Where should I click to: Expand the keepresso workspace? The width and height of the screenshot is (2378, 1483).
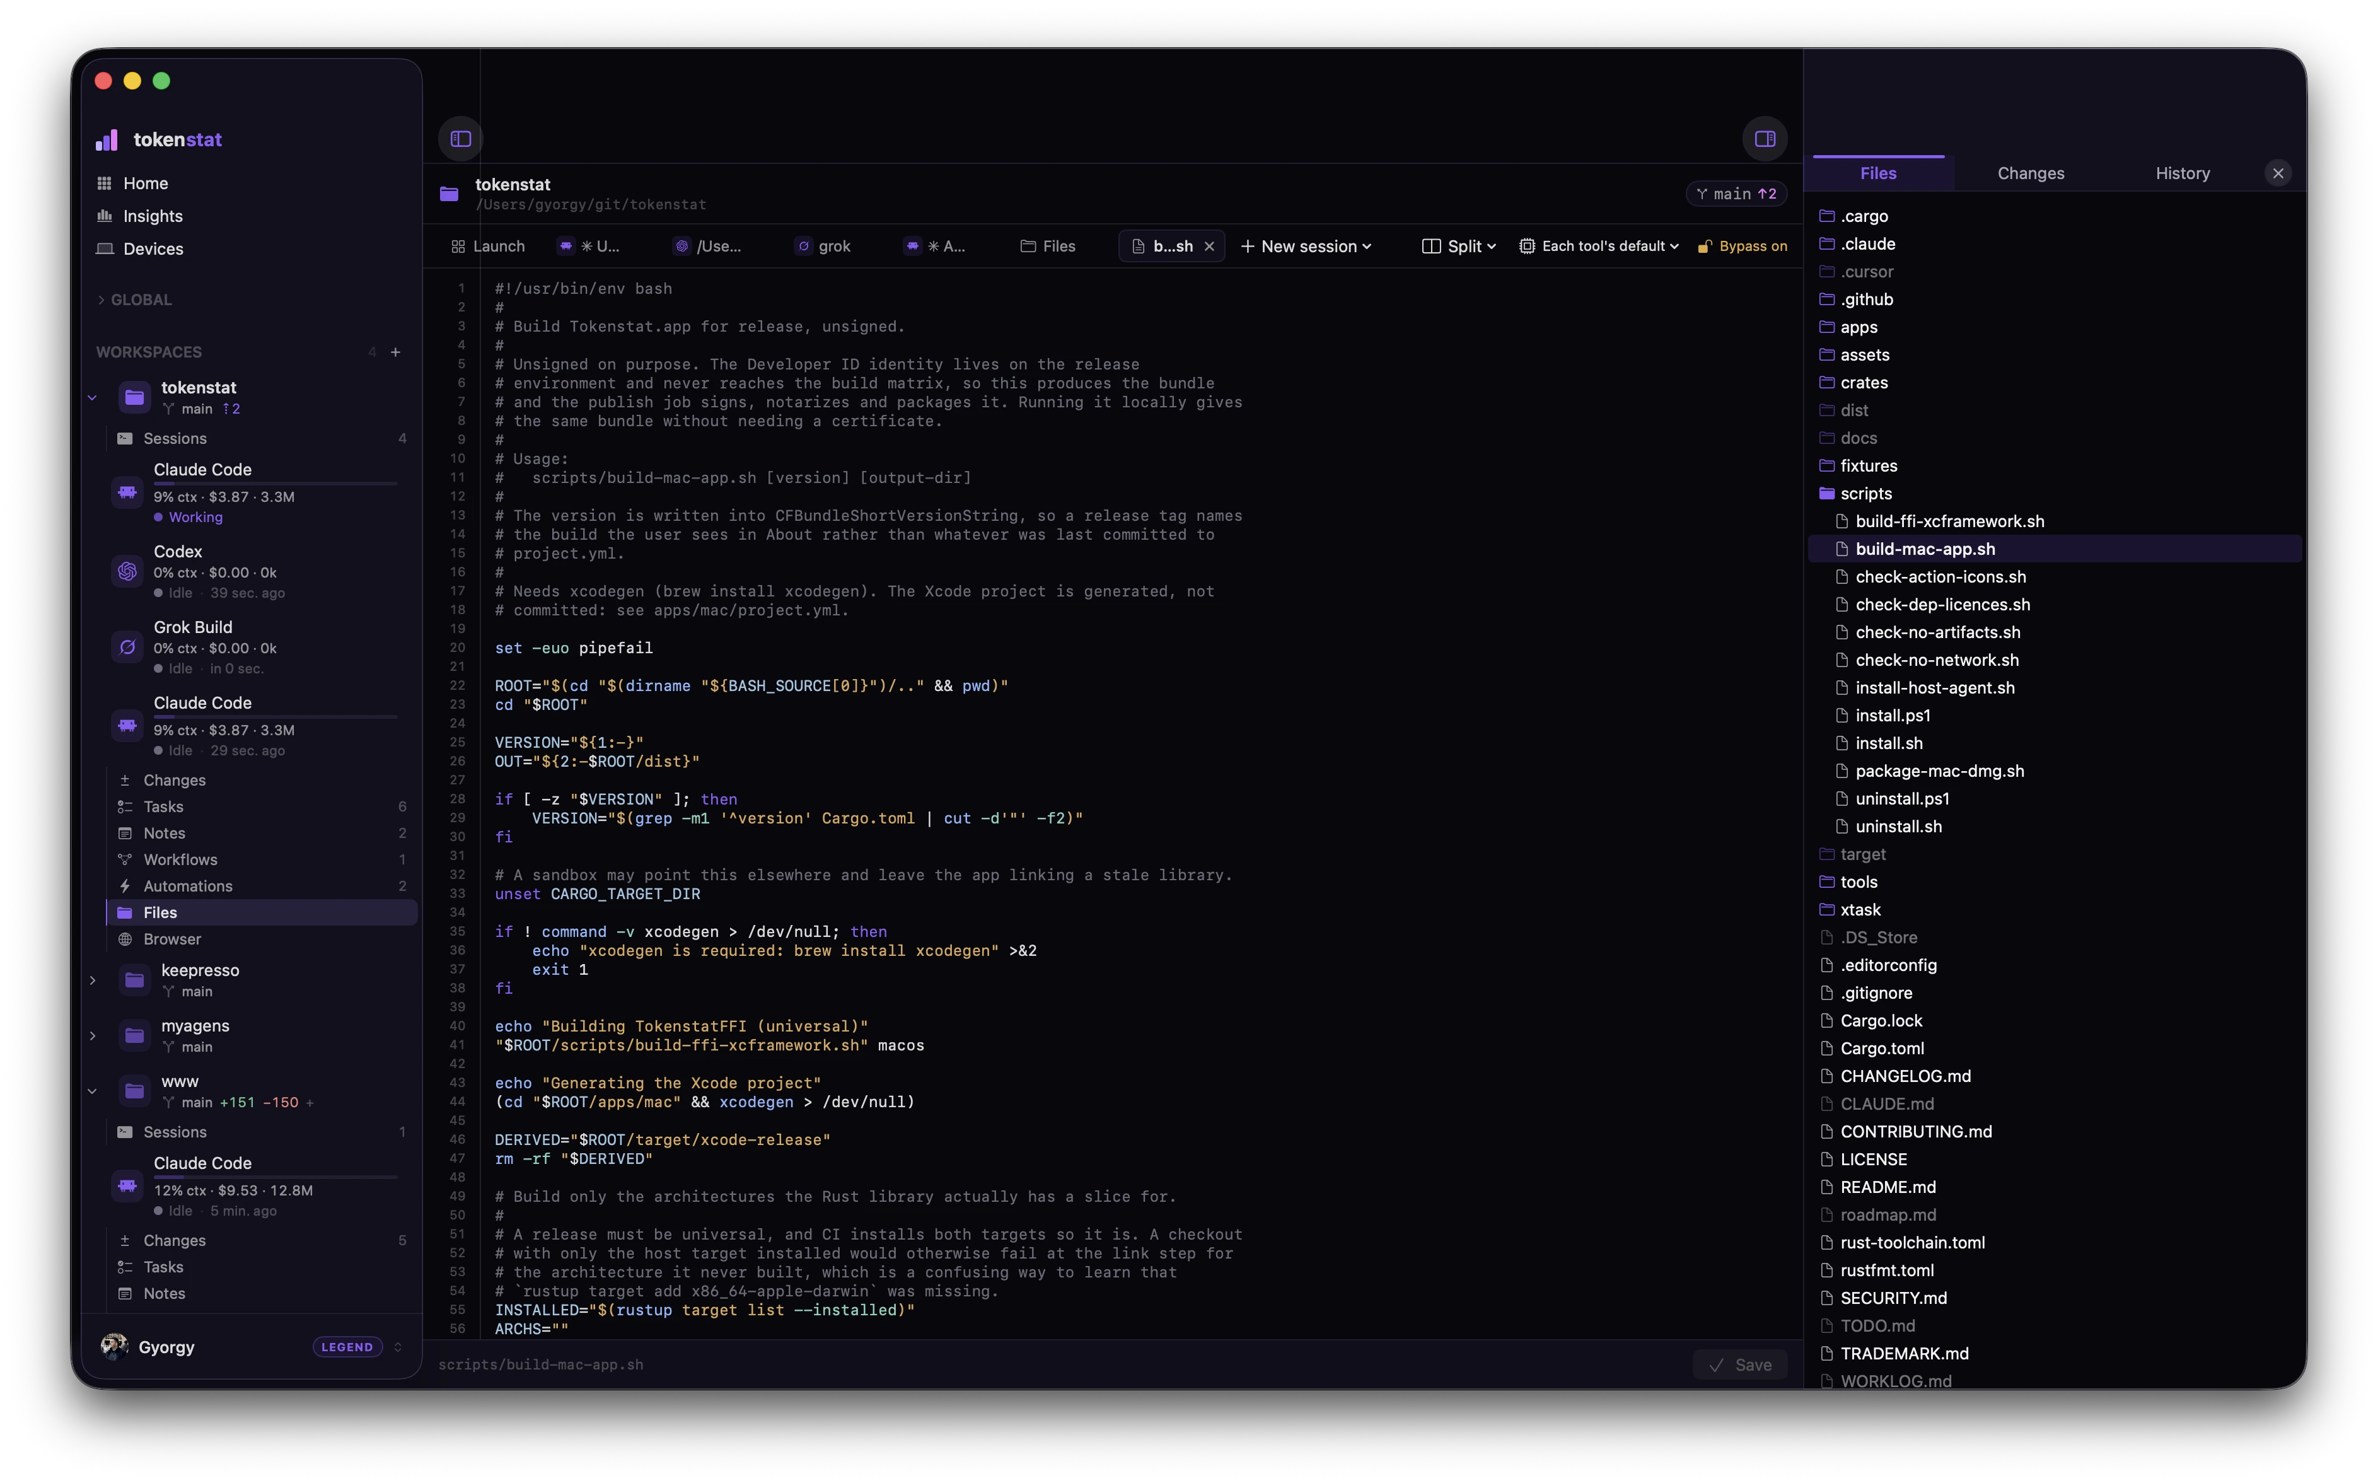(x=92, y=980)
